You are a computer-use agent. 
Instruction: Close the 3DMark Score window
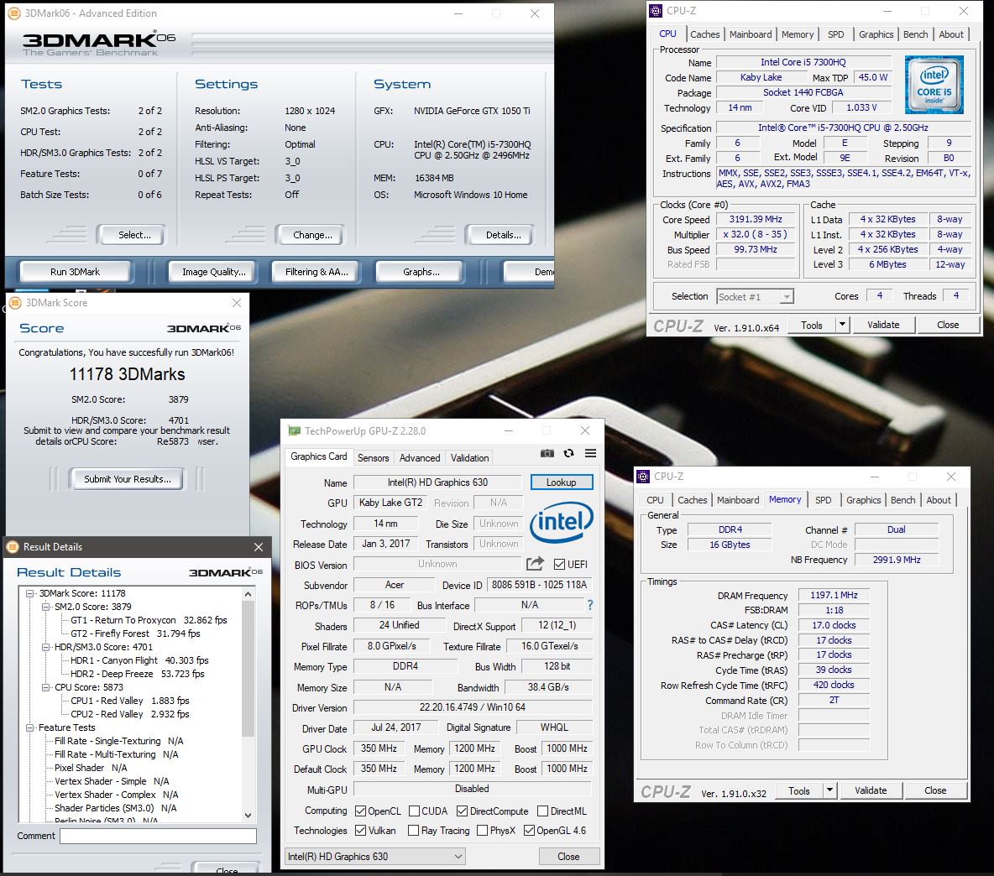click(x=237, y=303)
